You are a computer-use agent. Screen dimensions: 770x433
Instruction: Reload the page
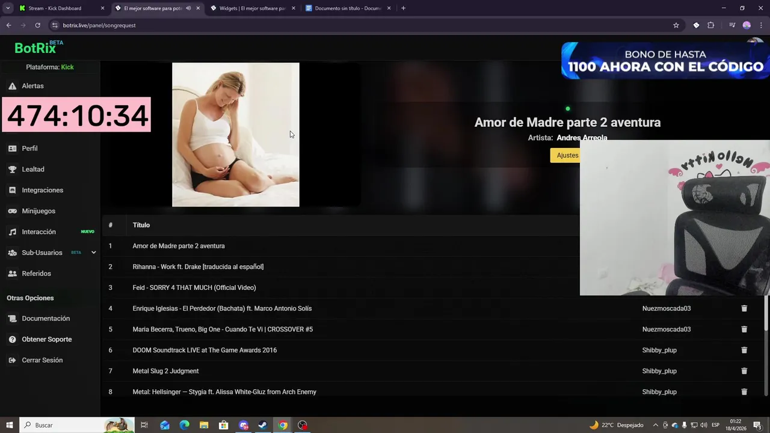[x=37, y=25]
